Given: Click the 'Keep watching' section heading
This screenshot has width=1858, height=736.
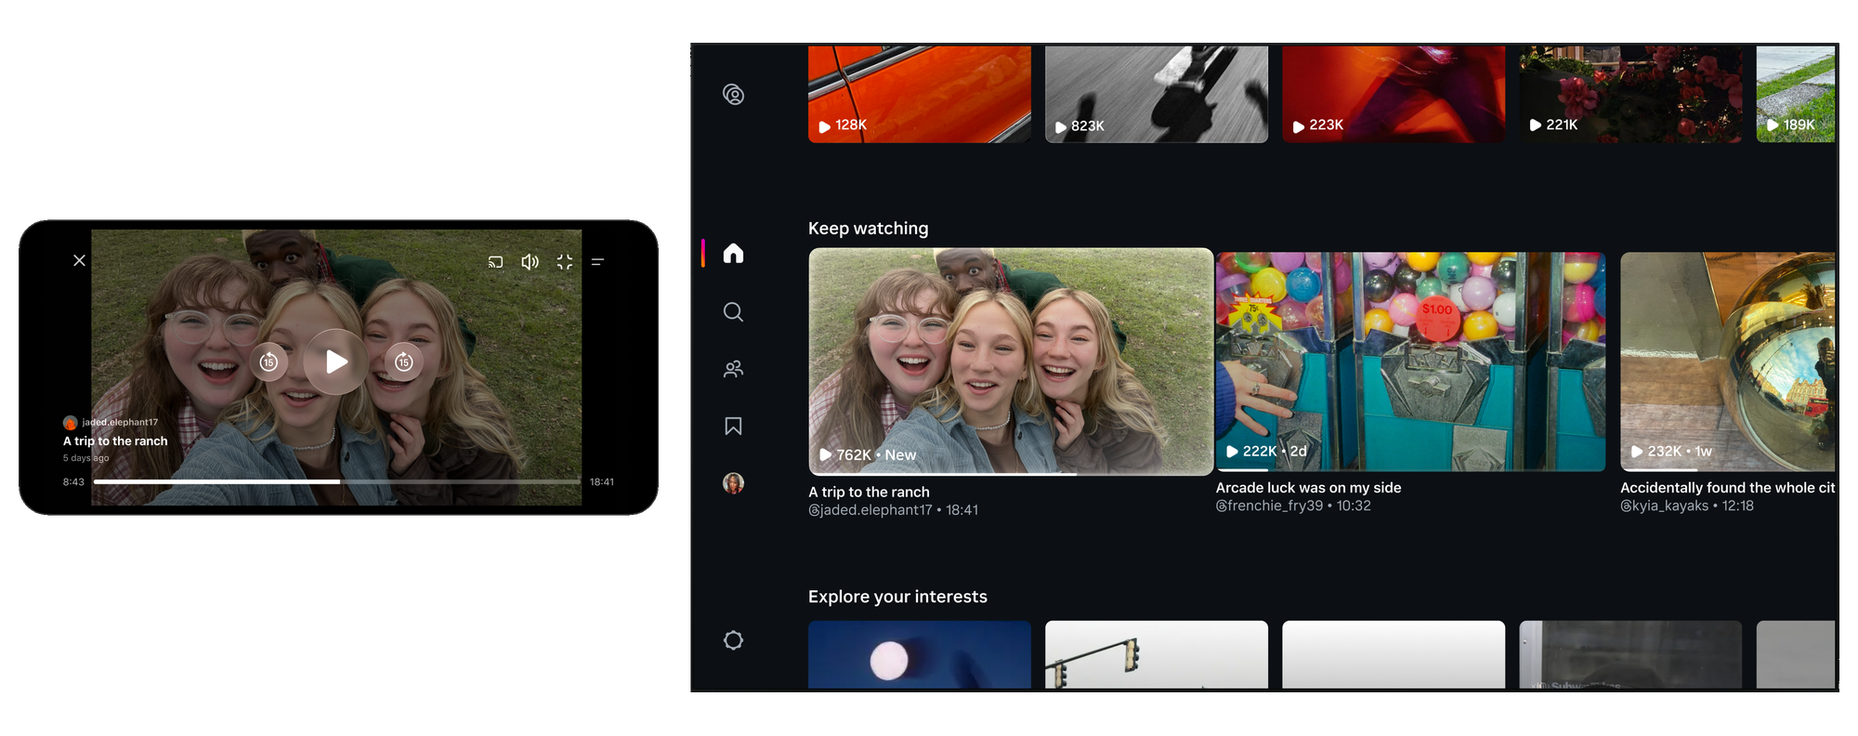Looking at the screenshot, I should click(x=868, y=229).
